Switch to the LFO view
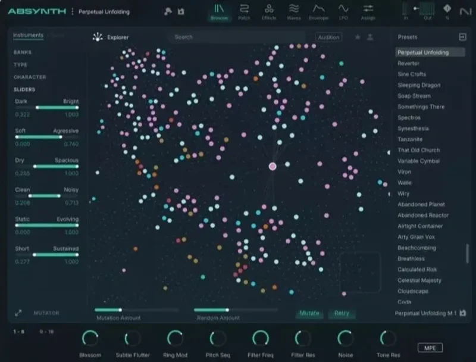This screenshot has width=476, height=362. click(x=343, y=12)
